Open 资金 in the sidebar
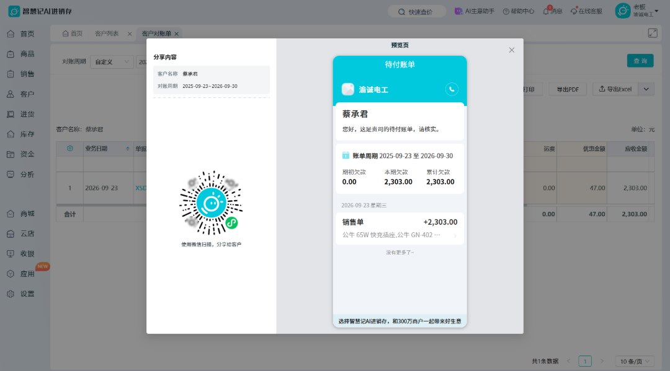 point(20,154)
